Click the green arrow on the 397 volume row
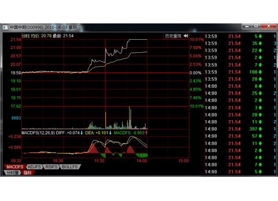 (260, 129)
